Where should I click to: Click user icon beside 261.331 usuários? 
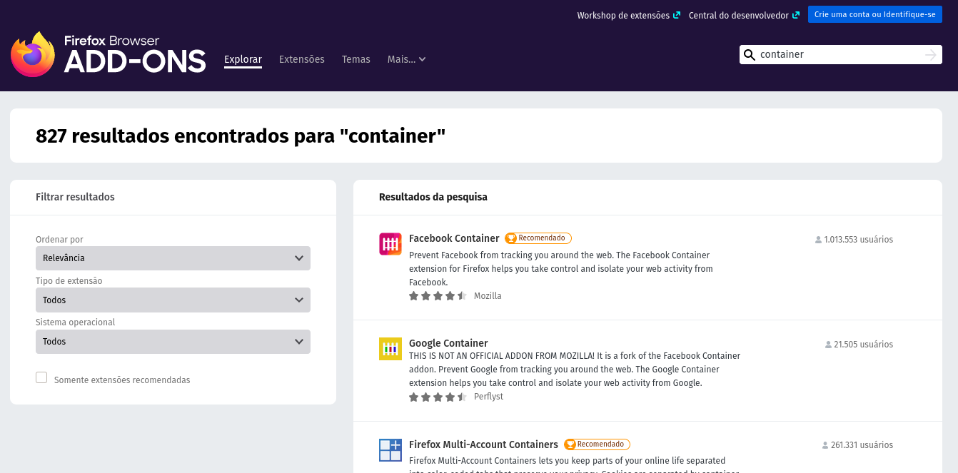[825, 445]
